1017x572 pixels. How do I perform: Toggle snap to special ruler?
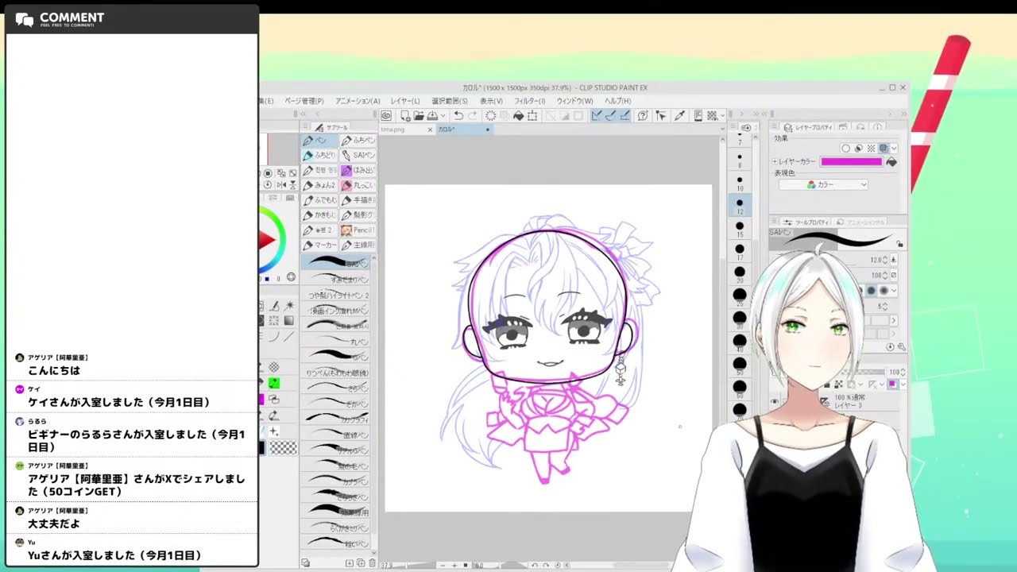[x=610, y=115]
